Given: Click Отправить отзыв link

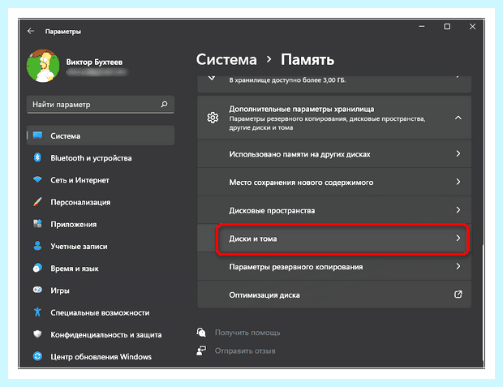Looking at the screenshot, I should (245, 351).
